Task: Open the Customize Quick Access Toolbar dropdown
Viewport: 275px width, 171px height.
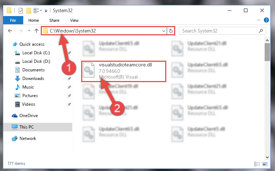Action: [46, 11]
